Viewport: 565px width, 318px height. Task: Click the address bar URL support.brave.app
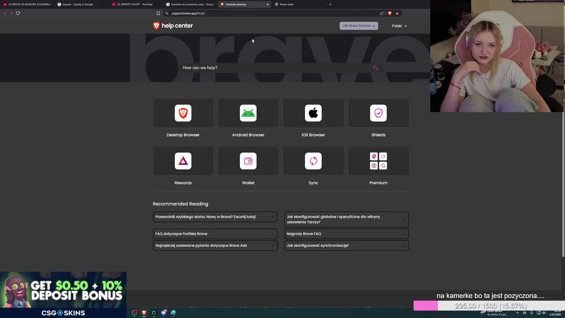[188, 13]
